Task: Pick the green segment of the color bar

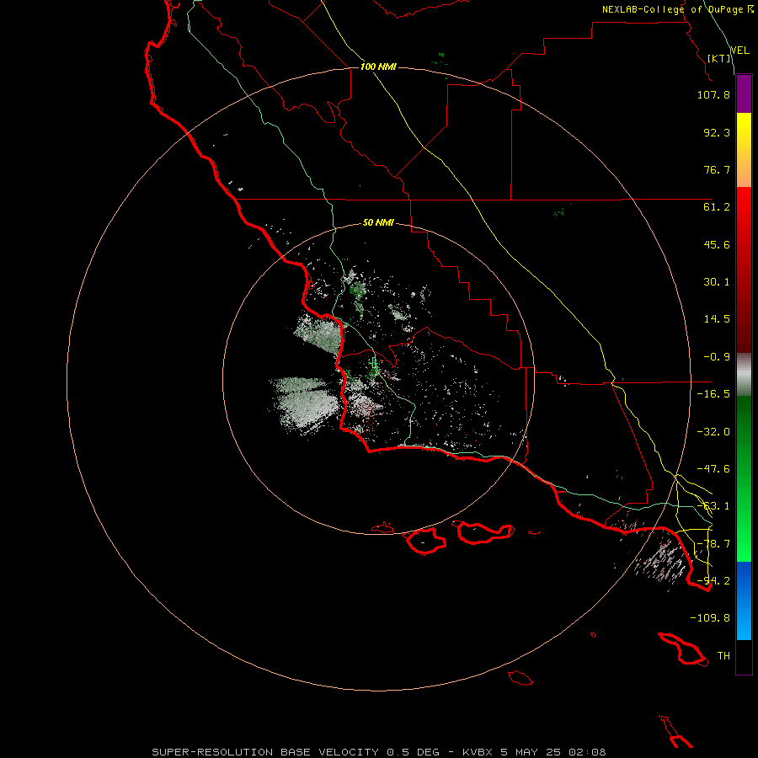Action: coord(744,478)
